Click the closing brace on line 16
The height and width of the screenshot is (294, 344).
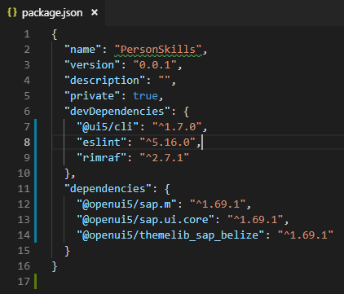[55, 266]
